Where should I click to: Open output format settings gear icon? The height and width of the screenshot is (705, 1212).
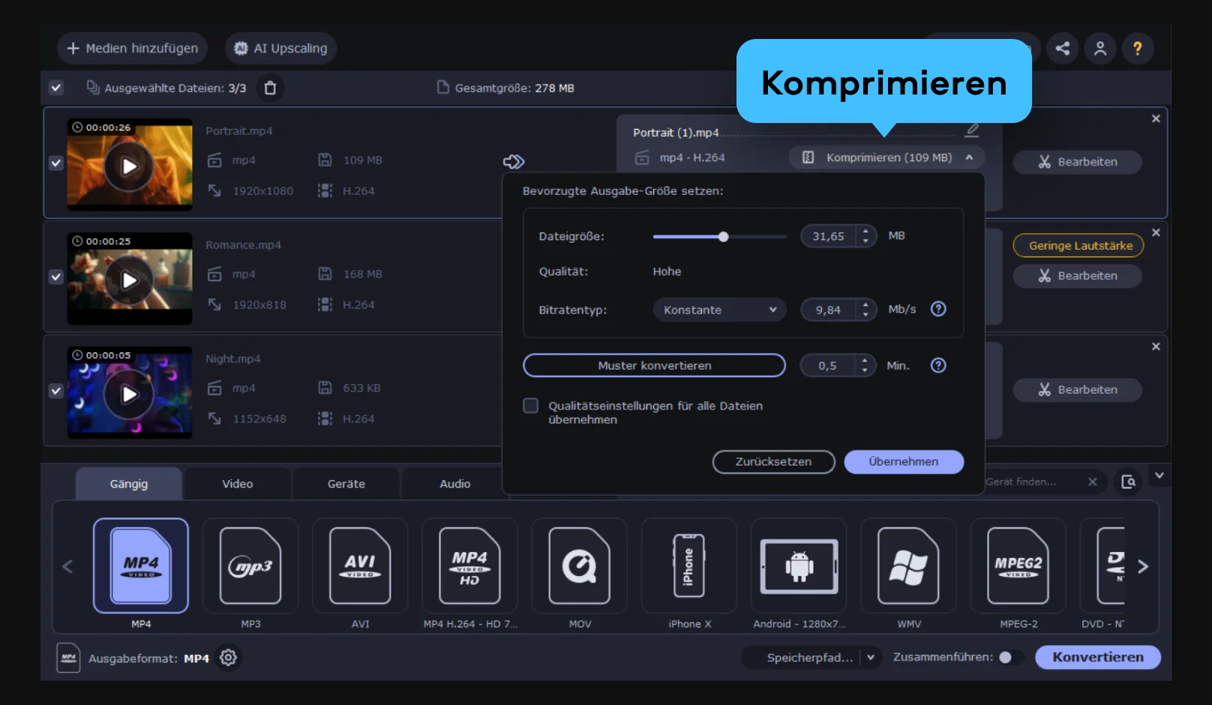coord(228,658)
